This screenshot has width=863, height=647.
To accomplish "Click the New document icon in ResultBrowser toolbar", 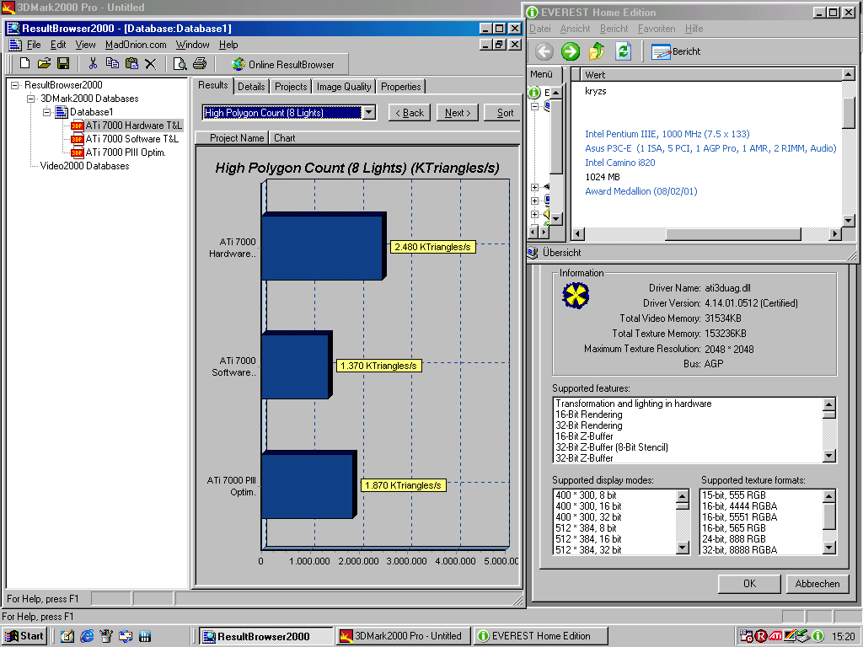I will 24,64.
